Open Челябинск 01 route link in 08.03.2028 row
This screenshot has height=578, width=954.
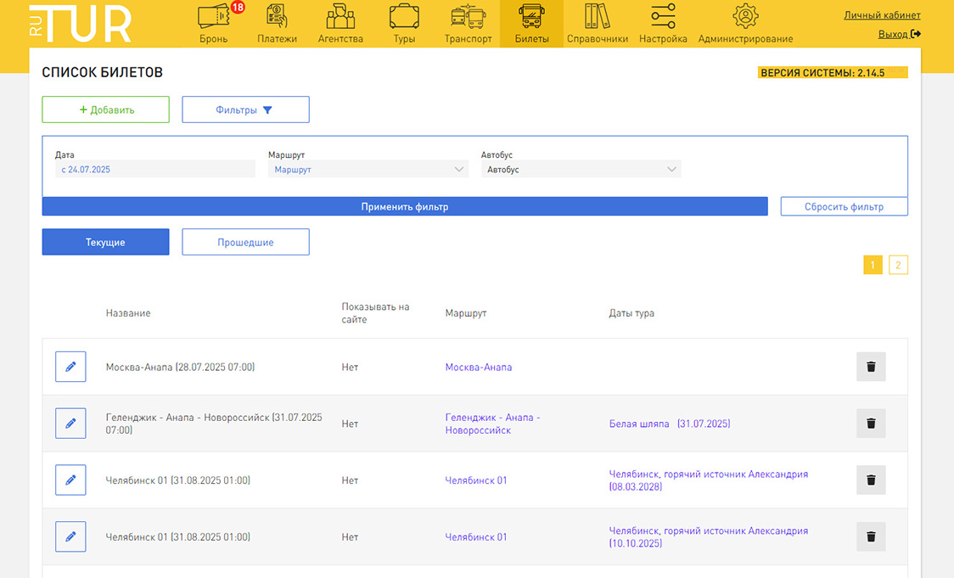pyautogui.click(x=476, y=480)
